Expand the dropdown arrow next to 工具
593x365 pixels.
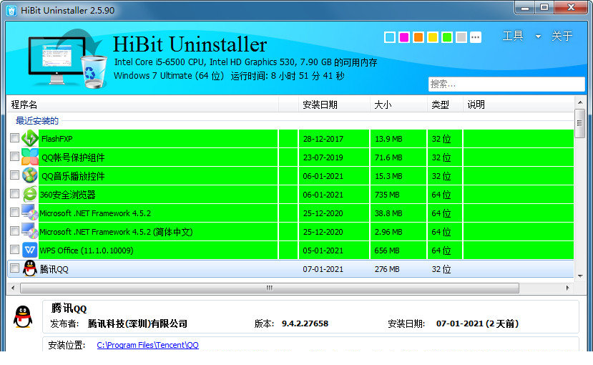pyautogui.click(x=538, y=36)
